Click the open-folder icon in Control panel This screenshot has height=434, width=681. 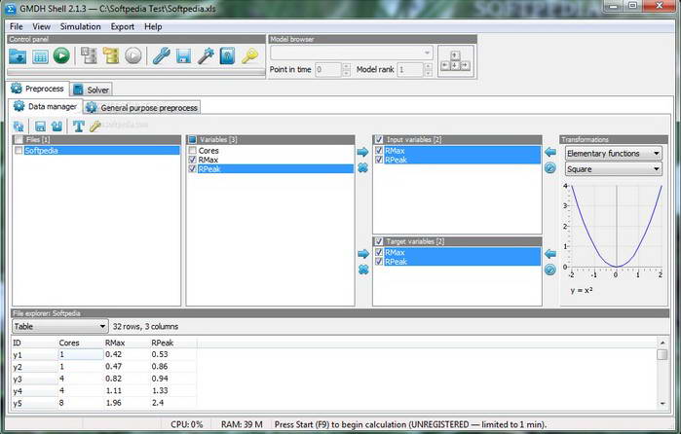[x=19, y=56]
